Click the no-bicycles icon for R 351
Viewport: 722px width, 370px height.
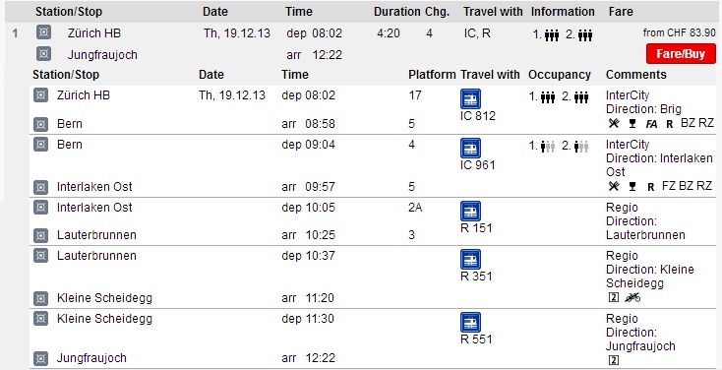coord(632,297)
